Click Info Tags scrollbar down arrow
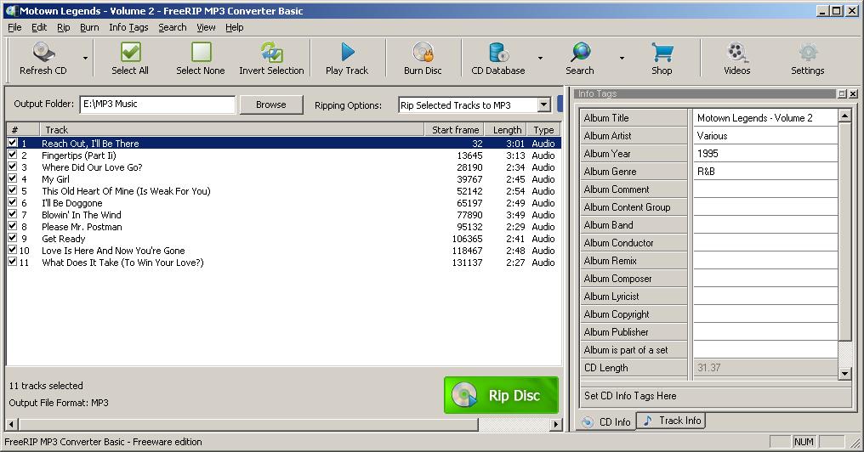Image resolution: width=864 pixels, height=452 pixels. tap(845, 374)
